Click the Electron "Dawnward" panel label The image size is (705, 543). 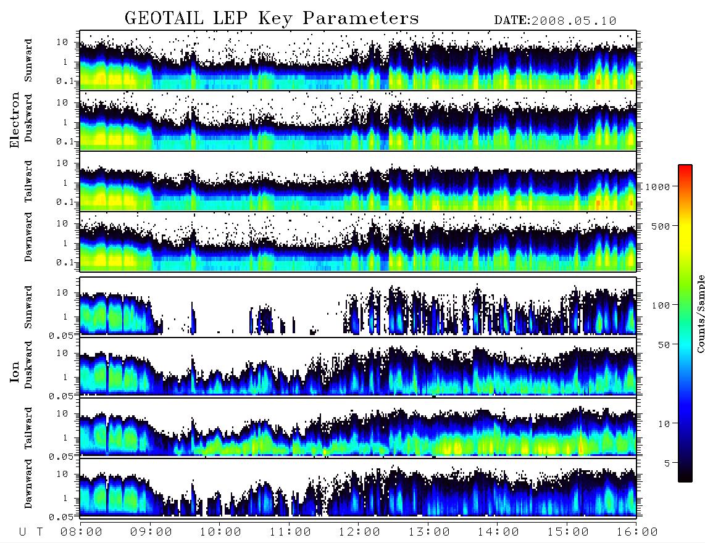(x=28, y=237)
